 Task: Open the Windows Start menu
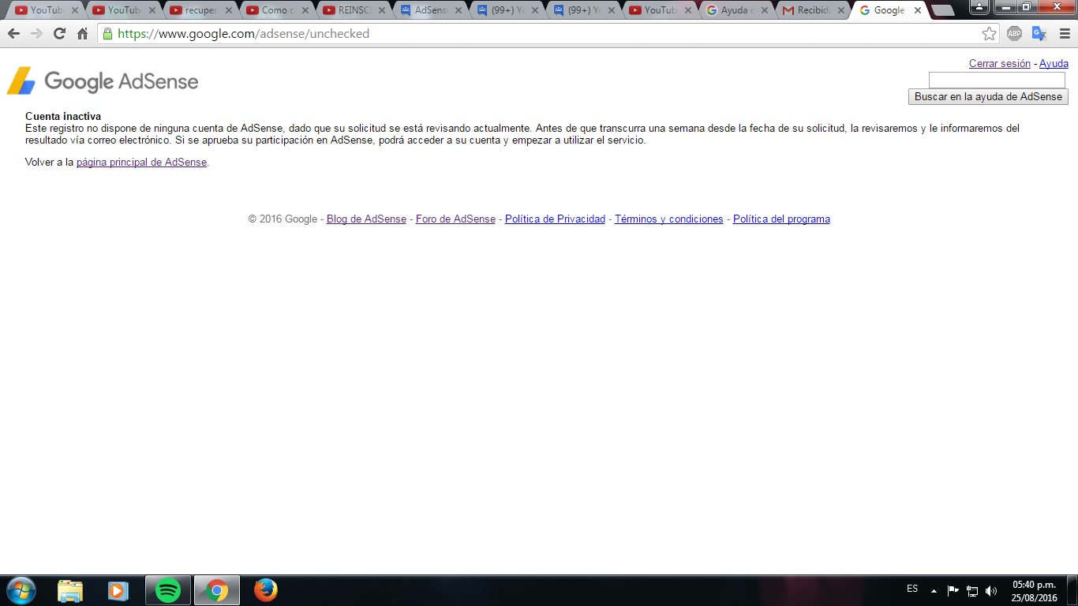[x=21, y=590]
